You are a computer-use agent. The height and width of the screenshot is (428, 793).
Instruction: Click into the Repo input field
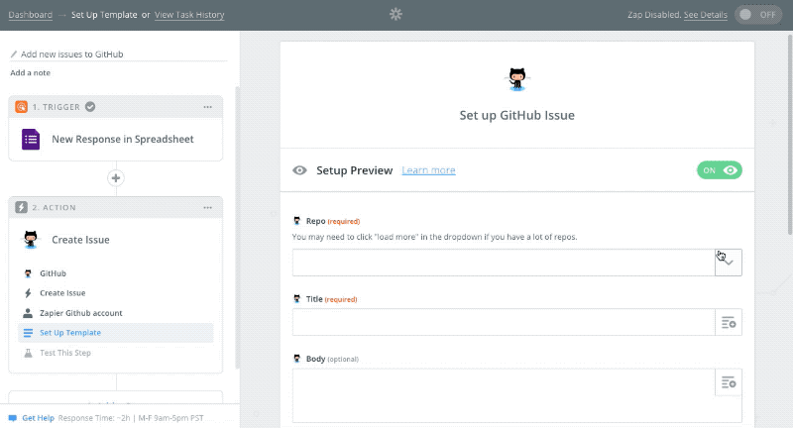504,263
